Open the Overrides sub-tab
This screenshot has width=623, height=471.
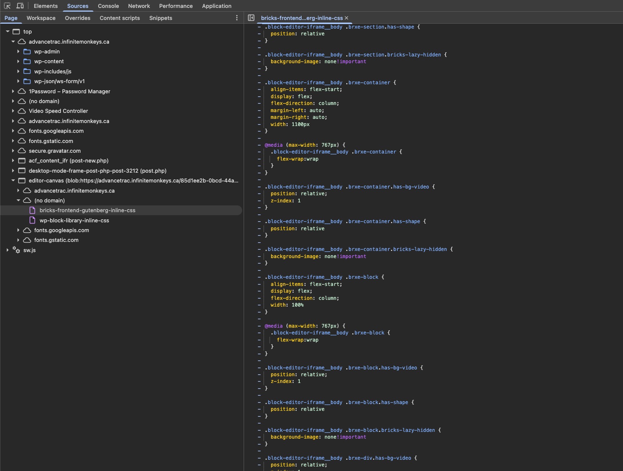(x=77, y=18)
